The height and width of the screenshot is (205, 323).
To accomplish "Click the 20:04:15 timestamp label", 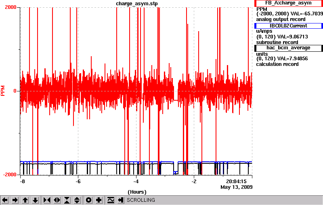I will pyautogui.click(x=236, y=181).
